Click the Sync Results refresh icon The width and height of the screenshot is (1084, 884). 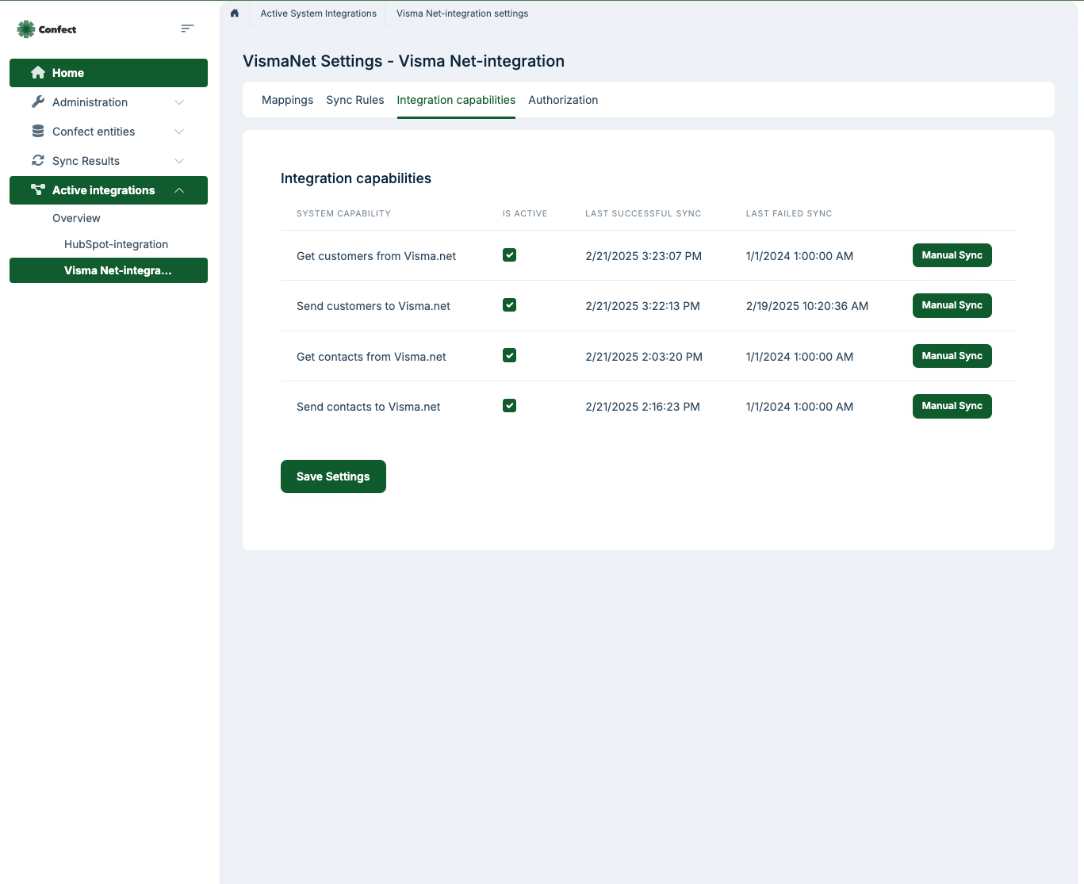(x=38, y=161)
